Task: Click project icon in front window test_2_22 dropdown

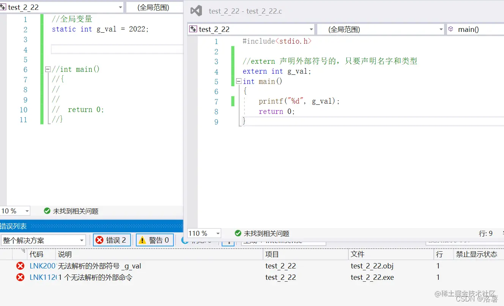Action: coord(193,29)
